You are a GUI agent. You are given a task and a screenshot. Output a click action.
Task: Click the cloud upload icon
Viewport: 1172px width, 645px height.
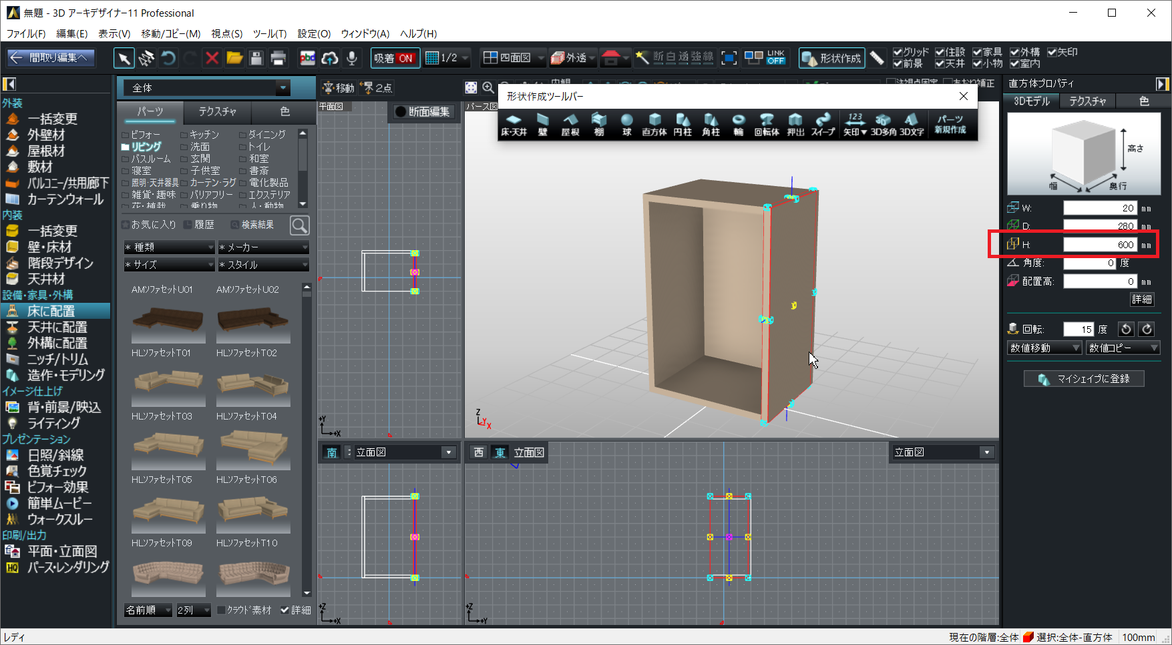[x=330, y=58]
